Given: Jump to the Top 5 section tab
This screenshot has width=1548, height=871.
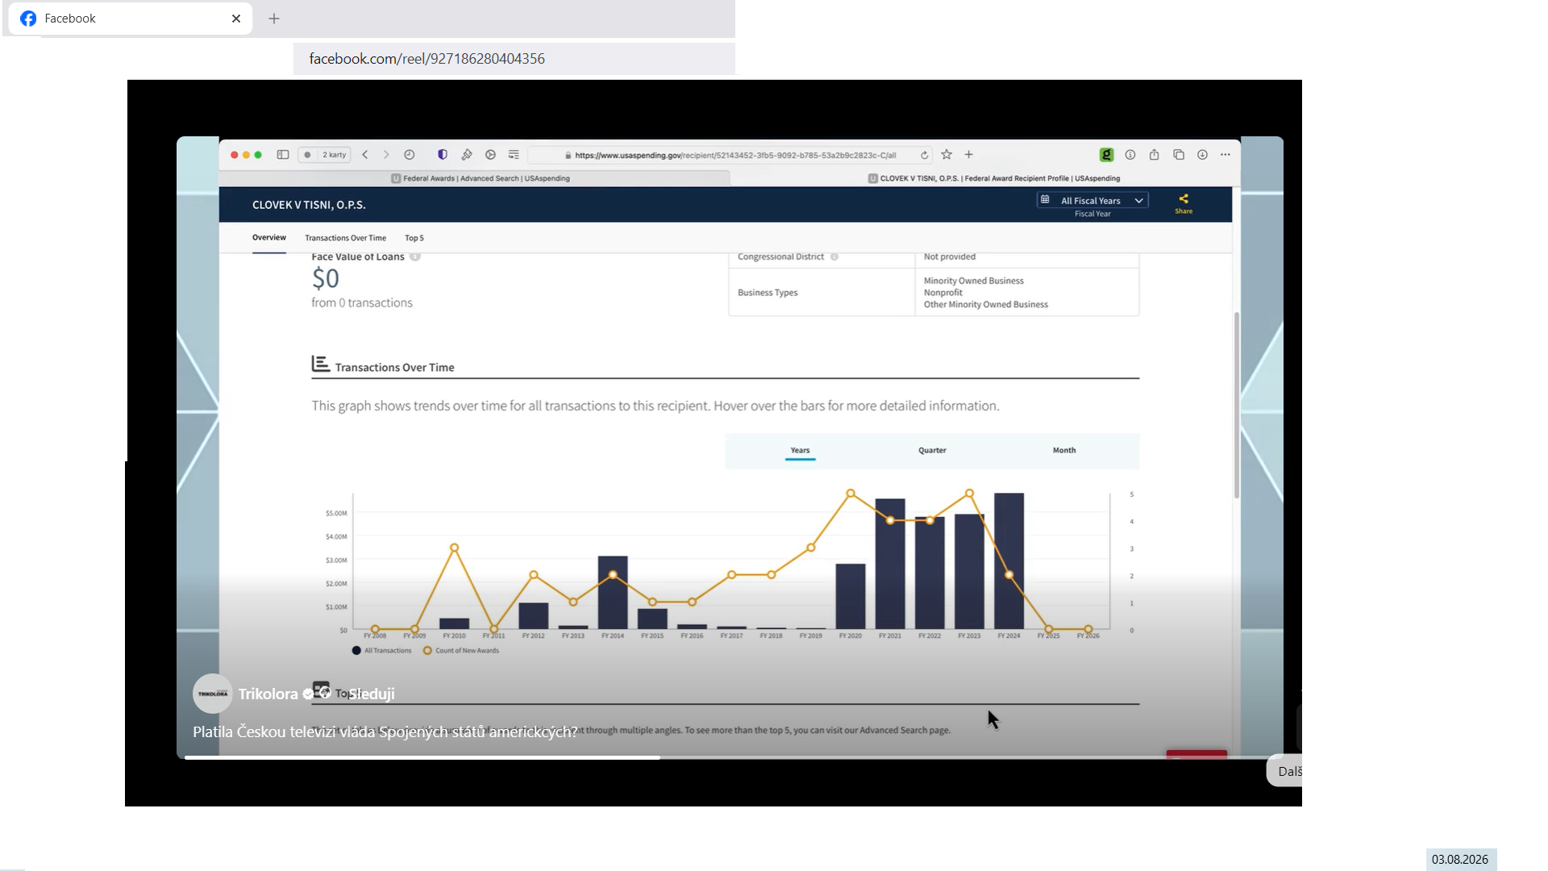Looking at the screenshot, I should [414, 238].
